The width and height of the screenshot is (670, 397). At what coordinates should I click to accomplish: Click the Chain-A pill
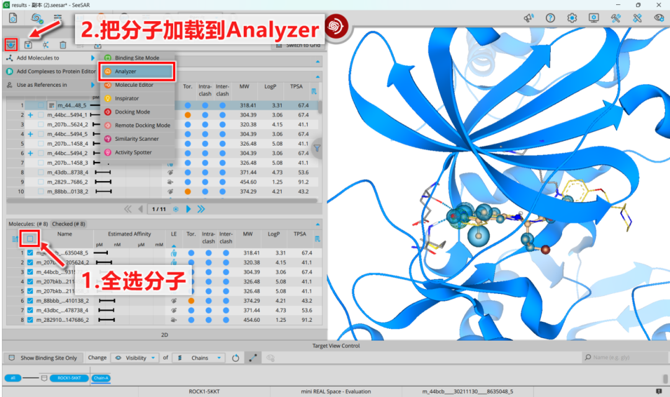[x=101, y=378]
